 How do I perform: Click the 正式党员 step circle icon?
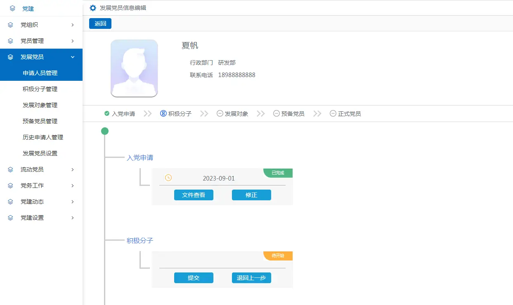tap(333, 113)
